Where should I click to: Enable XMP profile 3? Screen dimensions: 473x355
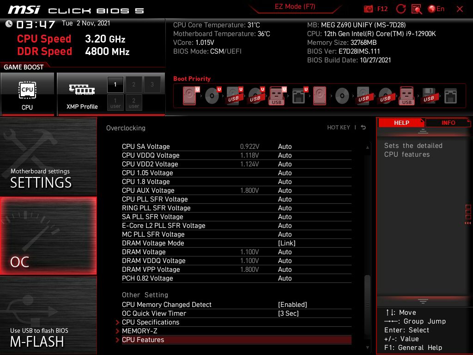(152, 85)
